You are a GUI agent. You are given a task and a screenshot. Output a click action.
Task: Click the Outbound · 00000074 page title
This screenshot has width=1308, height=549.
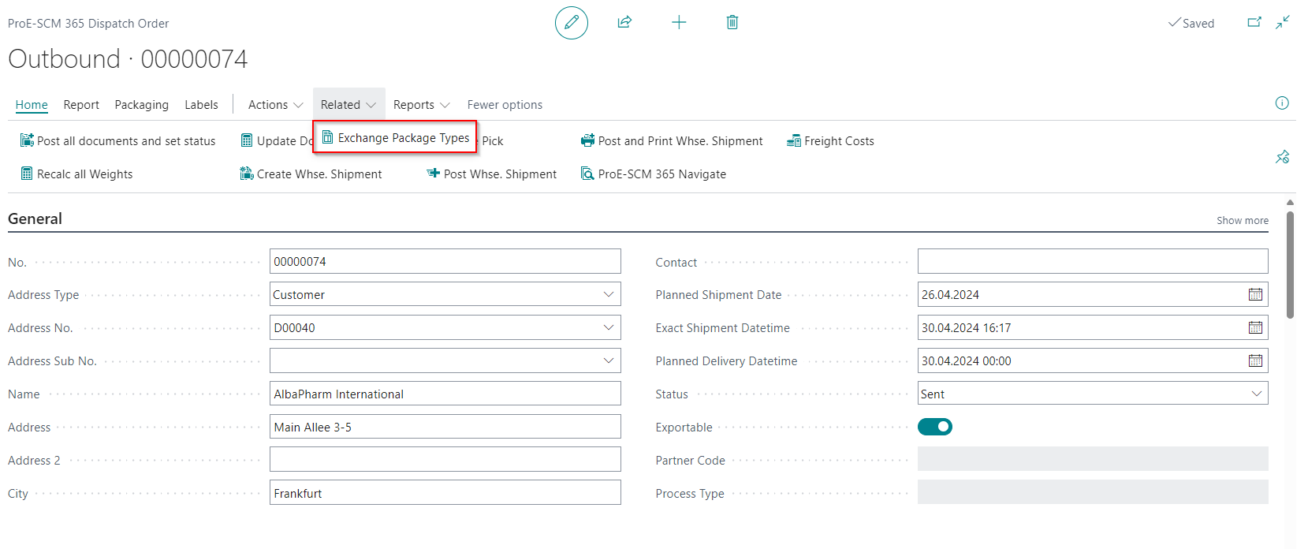[128, 58]
